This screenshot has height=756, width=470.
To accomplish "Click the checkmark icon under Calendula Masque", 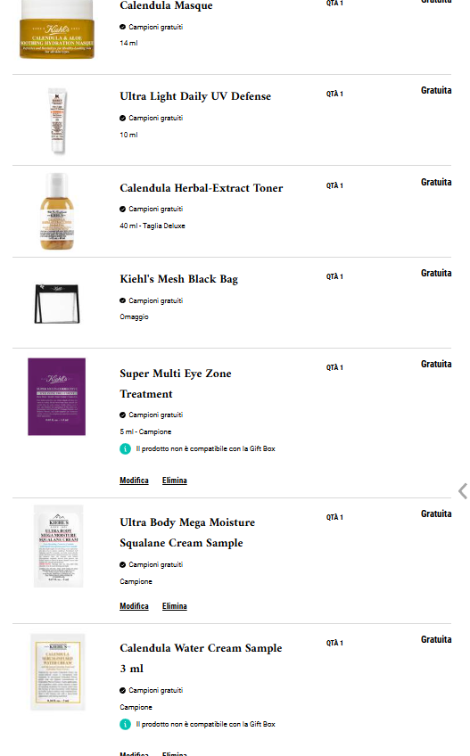I will click(x=122, y=27).
